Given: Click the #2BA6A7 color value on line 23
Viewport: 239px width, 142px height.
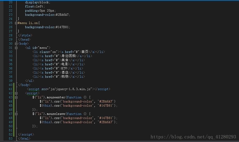Looking at the screenshot, I should click(x=62, y=15).
